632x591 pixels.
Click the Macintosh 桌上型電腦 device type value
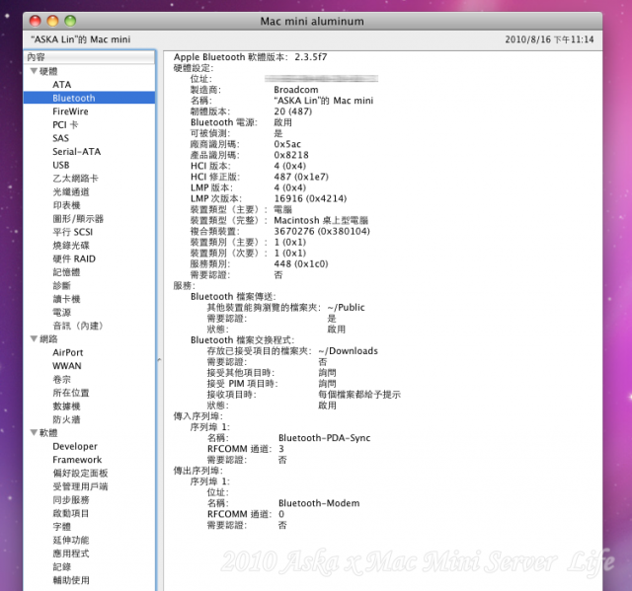[321, 220]
